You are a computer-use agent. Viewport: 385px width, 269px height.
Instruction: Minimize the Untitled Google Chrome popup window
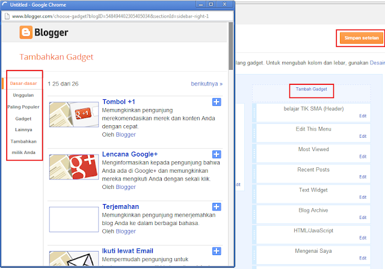coord(201,4)
